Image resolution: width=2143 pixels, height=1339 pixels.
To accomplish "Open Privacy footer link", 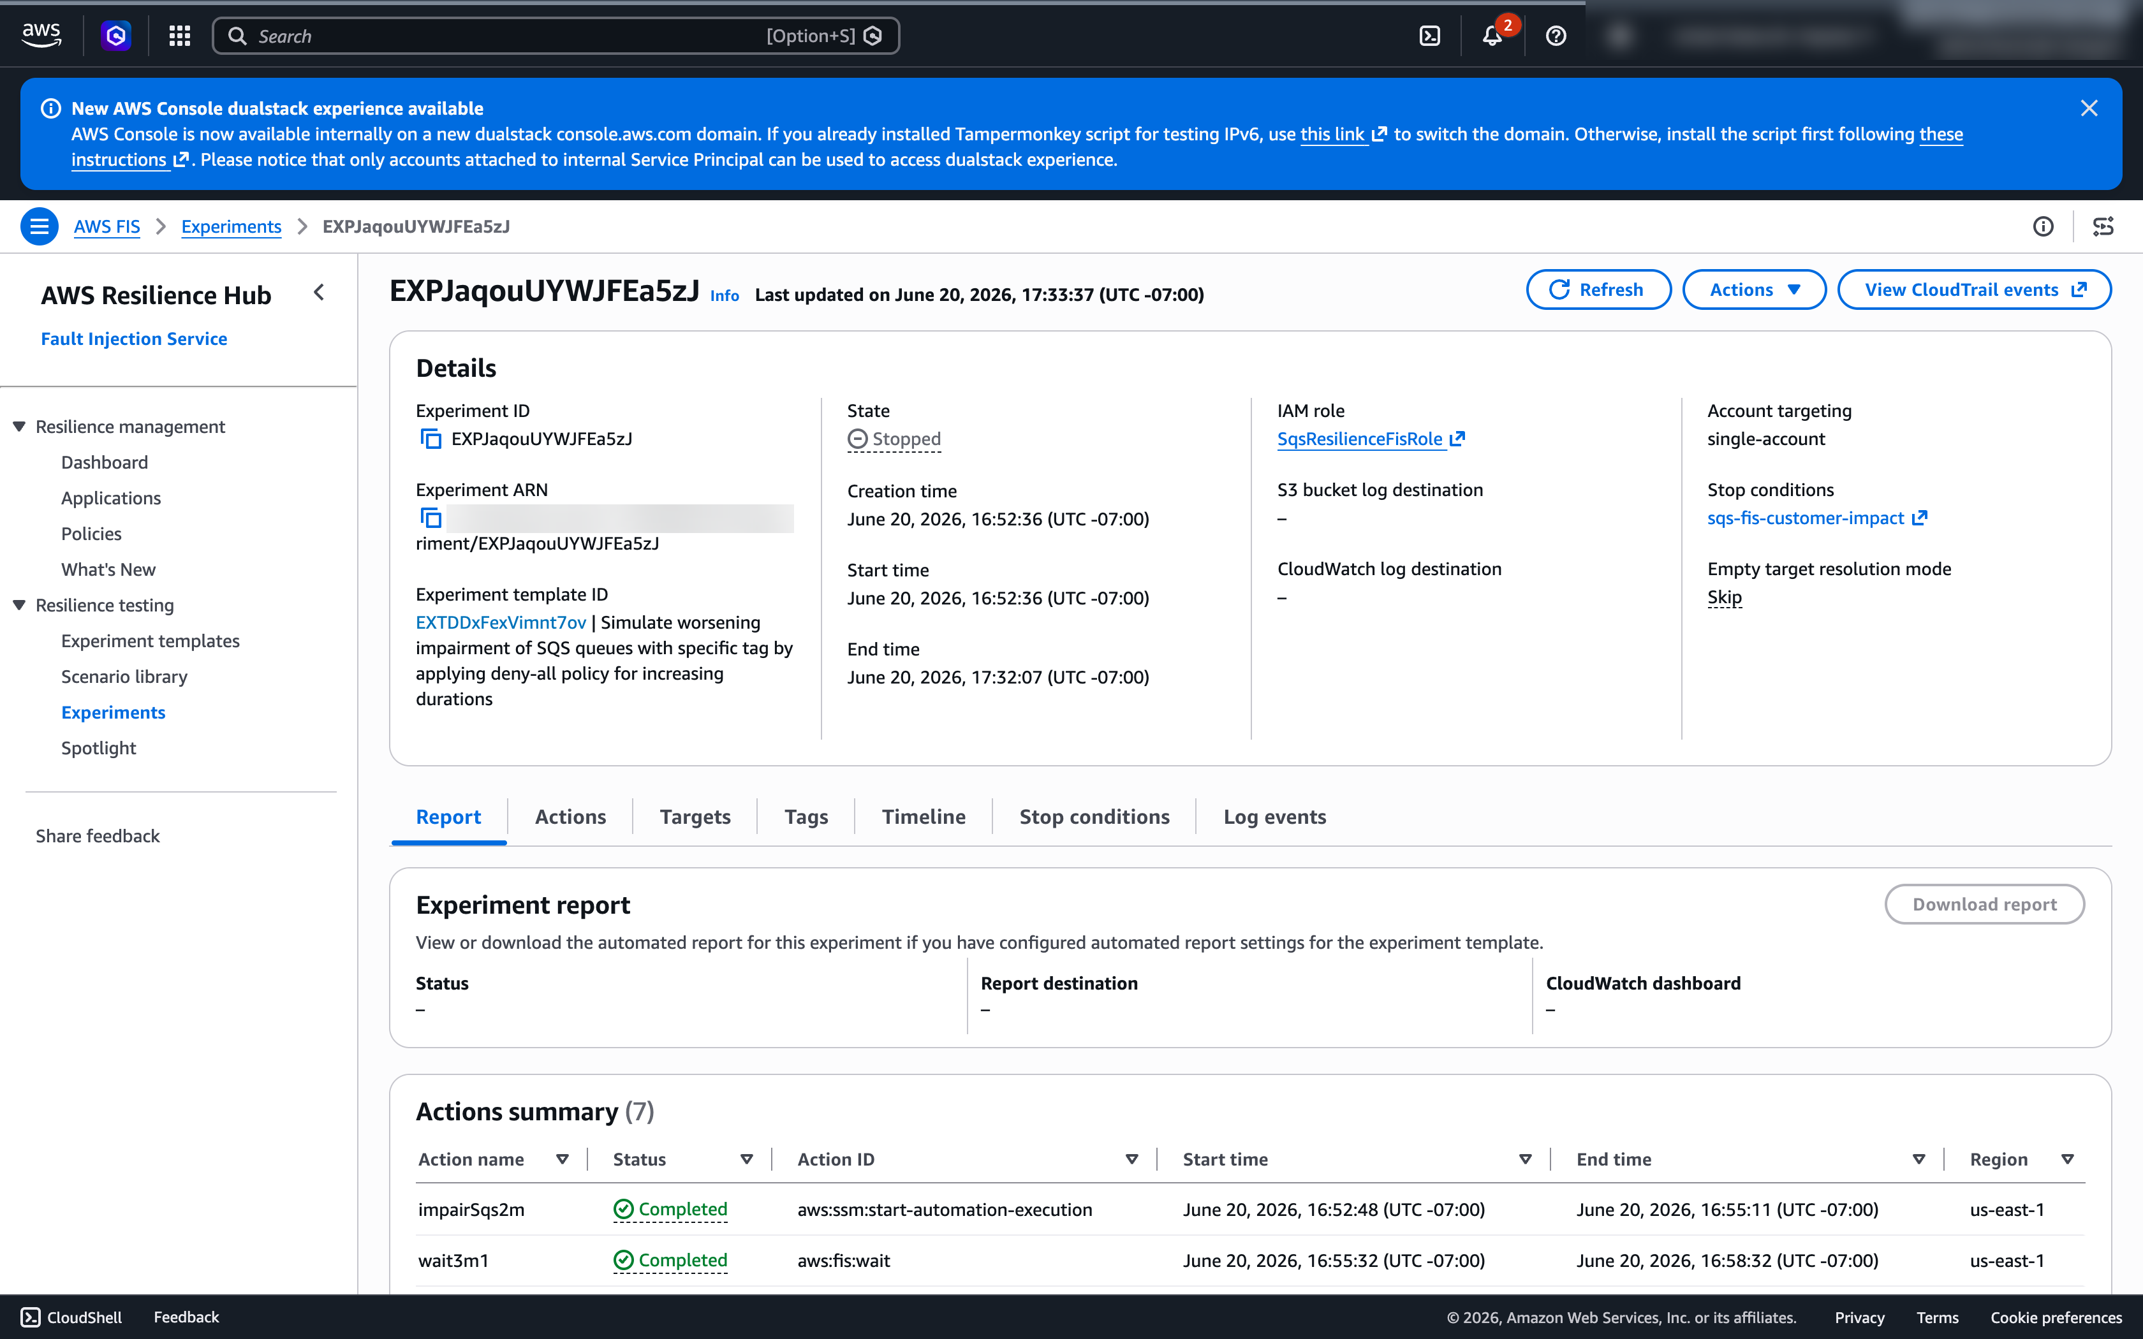I will tap(1860, 1317).
